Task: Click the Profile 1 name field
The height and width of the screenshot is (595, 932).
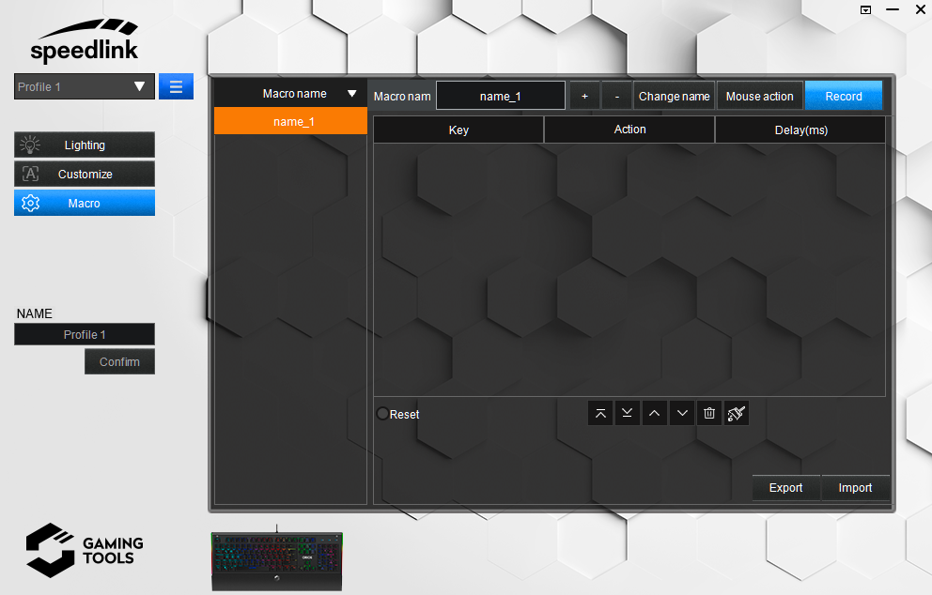Action: click(85, 335)
